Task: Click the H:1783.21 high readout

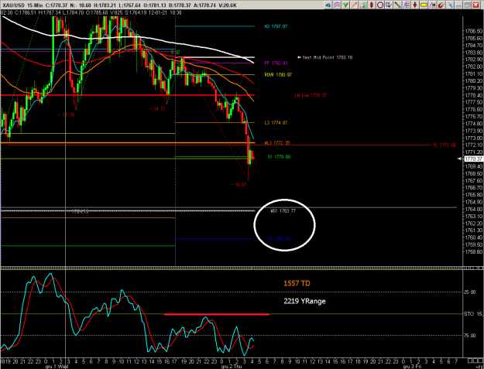Action: point(105,5)
